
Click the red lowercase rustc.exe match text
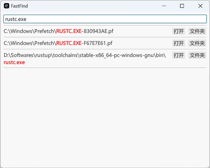click(x=14, y=62)
